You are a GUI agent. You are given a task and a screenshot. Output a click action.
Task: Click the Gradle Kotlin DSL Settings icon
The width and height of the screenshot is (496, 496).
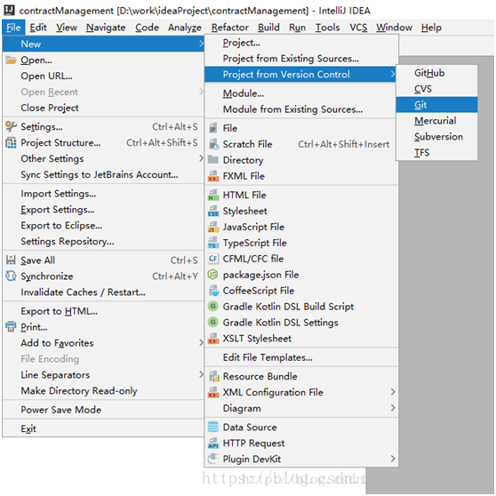pyautogui.click(x=213, y=323)
